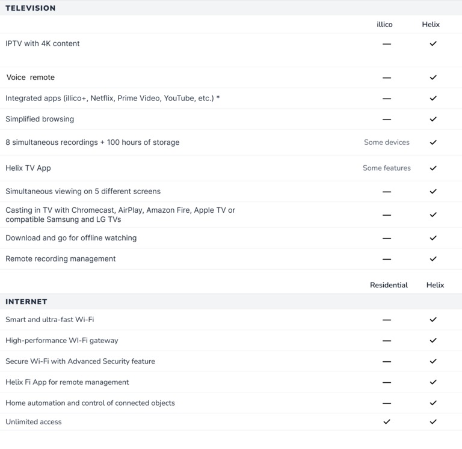Click the Helix checkmark for Integrated apps row
Viewport: 462px width, 449px height.
coord(433,99)
